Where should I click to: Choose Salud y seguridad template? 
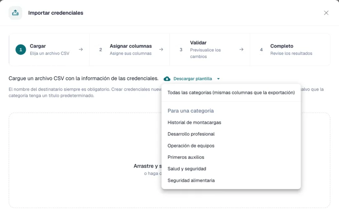(x=231, y=169)
